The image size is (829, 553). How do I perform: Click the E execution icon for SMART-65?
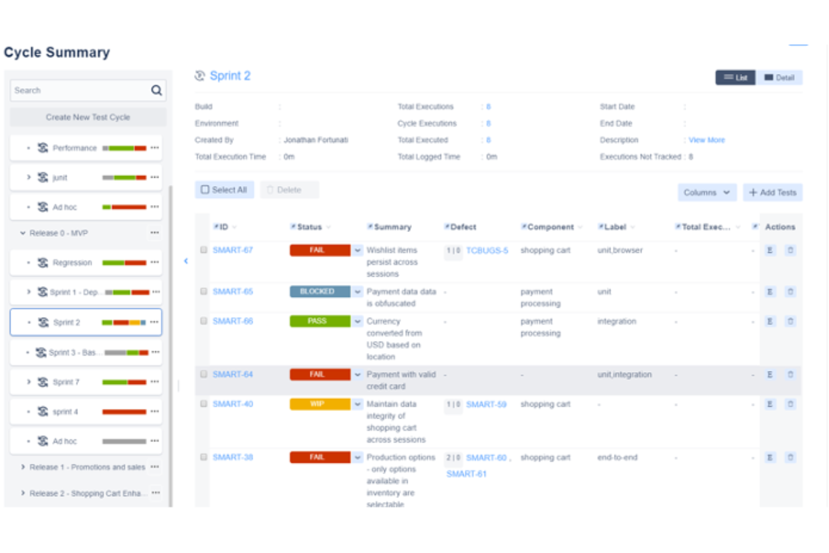[x=770, y=291]
